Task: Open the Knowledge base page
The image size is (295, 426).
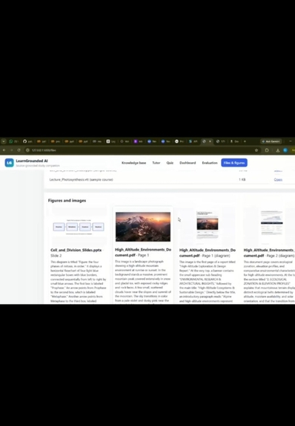Action: [x=134, y=163]
